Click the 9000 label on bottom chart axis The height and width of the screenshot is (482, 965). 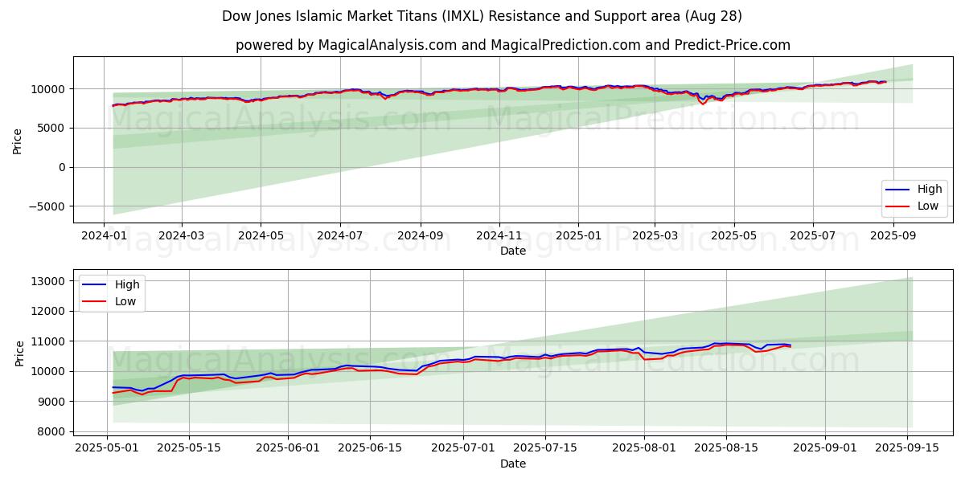(53, 402)
